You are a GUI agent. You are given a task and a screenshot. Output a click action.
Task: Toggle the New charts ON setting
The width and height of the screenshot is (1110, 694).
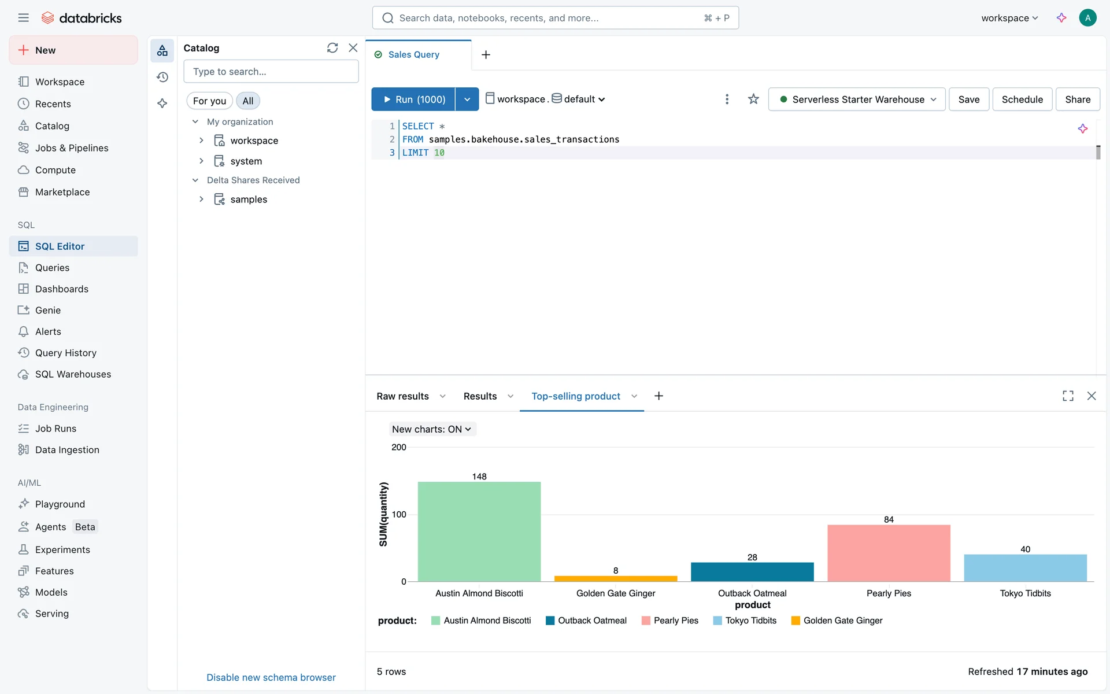tap(431, 429)
